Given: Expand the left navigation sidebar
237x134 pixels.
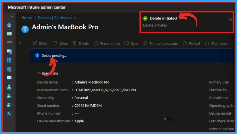Looking at the screenshot, I should [x=12, y=16].
